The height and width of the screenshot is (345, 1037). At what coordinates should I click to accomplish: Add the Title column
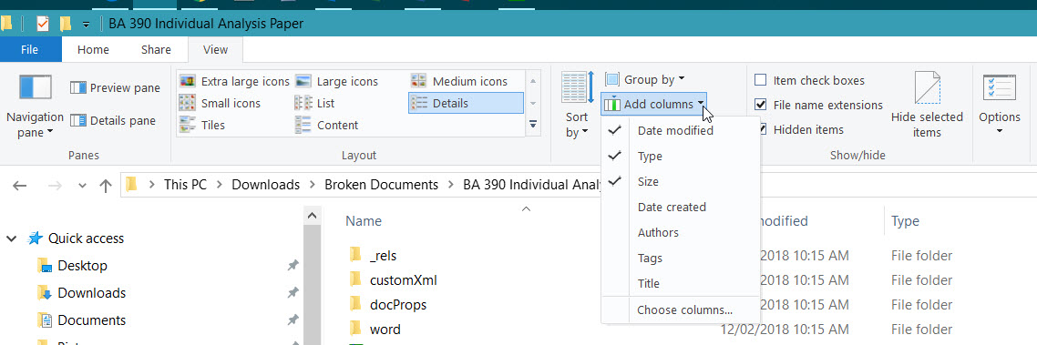[681, 283]
